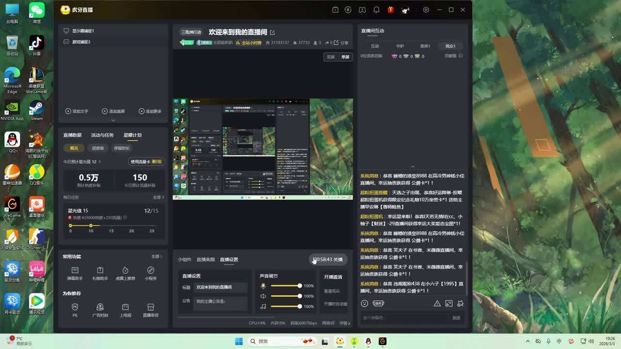This screenshot has width=621, height=349.
Task: Switch preview to 双屏 mode
Action: pos(331,57)
